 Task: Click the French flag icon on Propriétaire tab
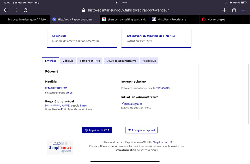[154, 19]
